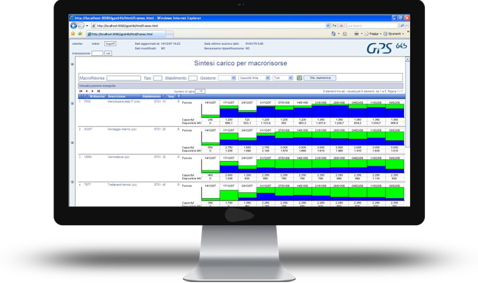
Task: Click the Print icon in the command bar
Action: point(356,34)
